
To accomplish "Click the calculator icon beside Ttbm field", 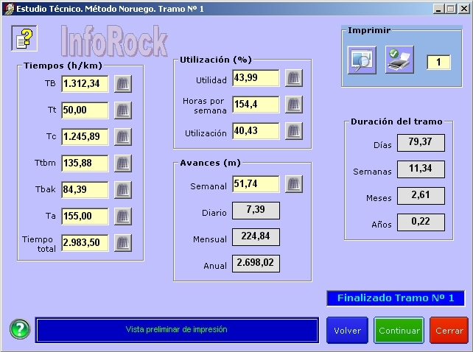I will [123, 163].
